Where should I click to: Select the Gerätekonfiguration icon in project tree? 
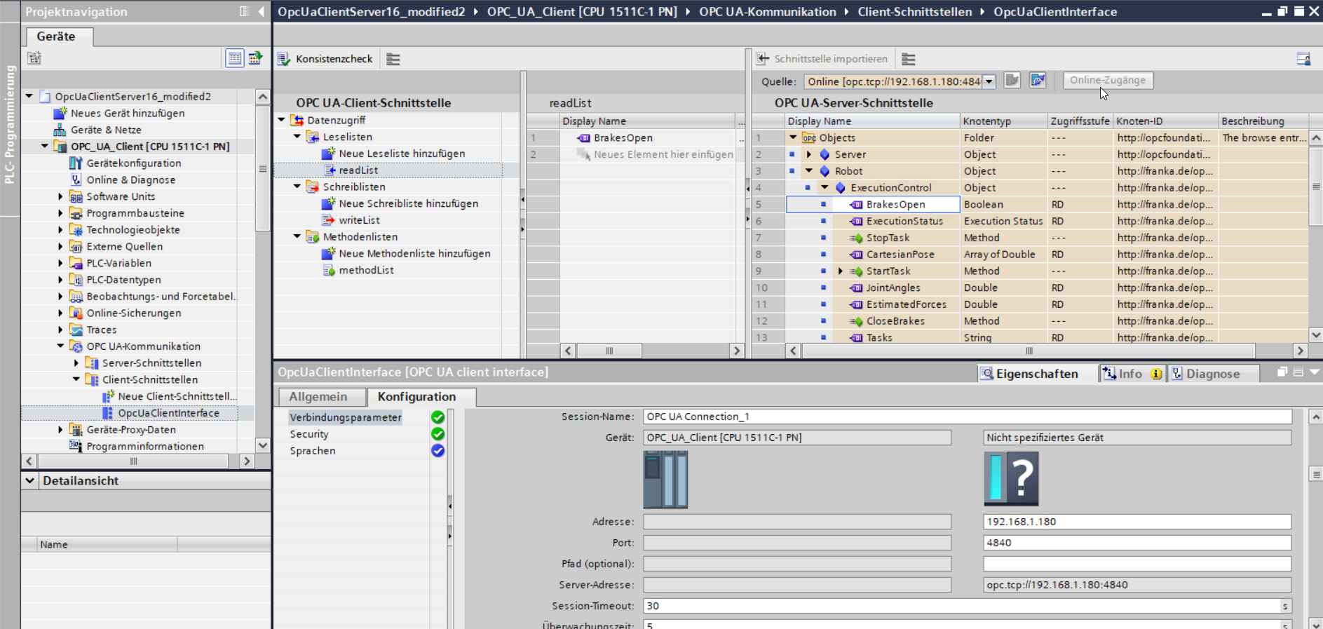click(x=76, y=163)
